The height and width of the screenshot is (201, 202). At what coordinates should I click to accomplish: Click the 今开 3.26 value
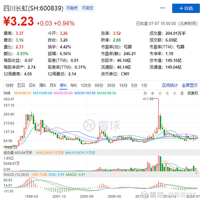[64, 33]
